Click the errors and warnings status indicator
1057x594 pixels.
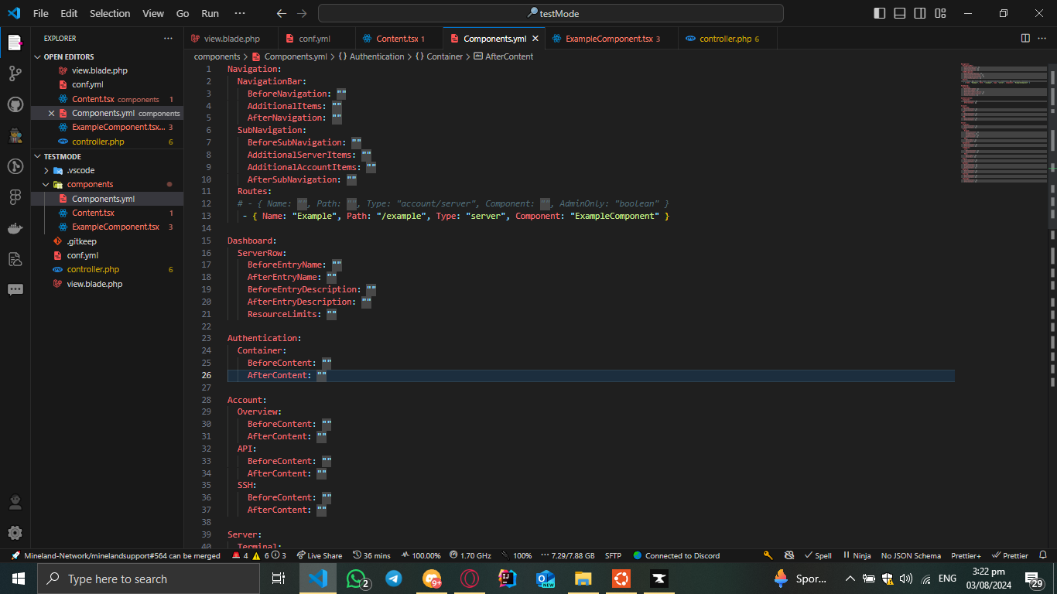(x=259, y=555)
